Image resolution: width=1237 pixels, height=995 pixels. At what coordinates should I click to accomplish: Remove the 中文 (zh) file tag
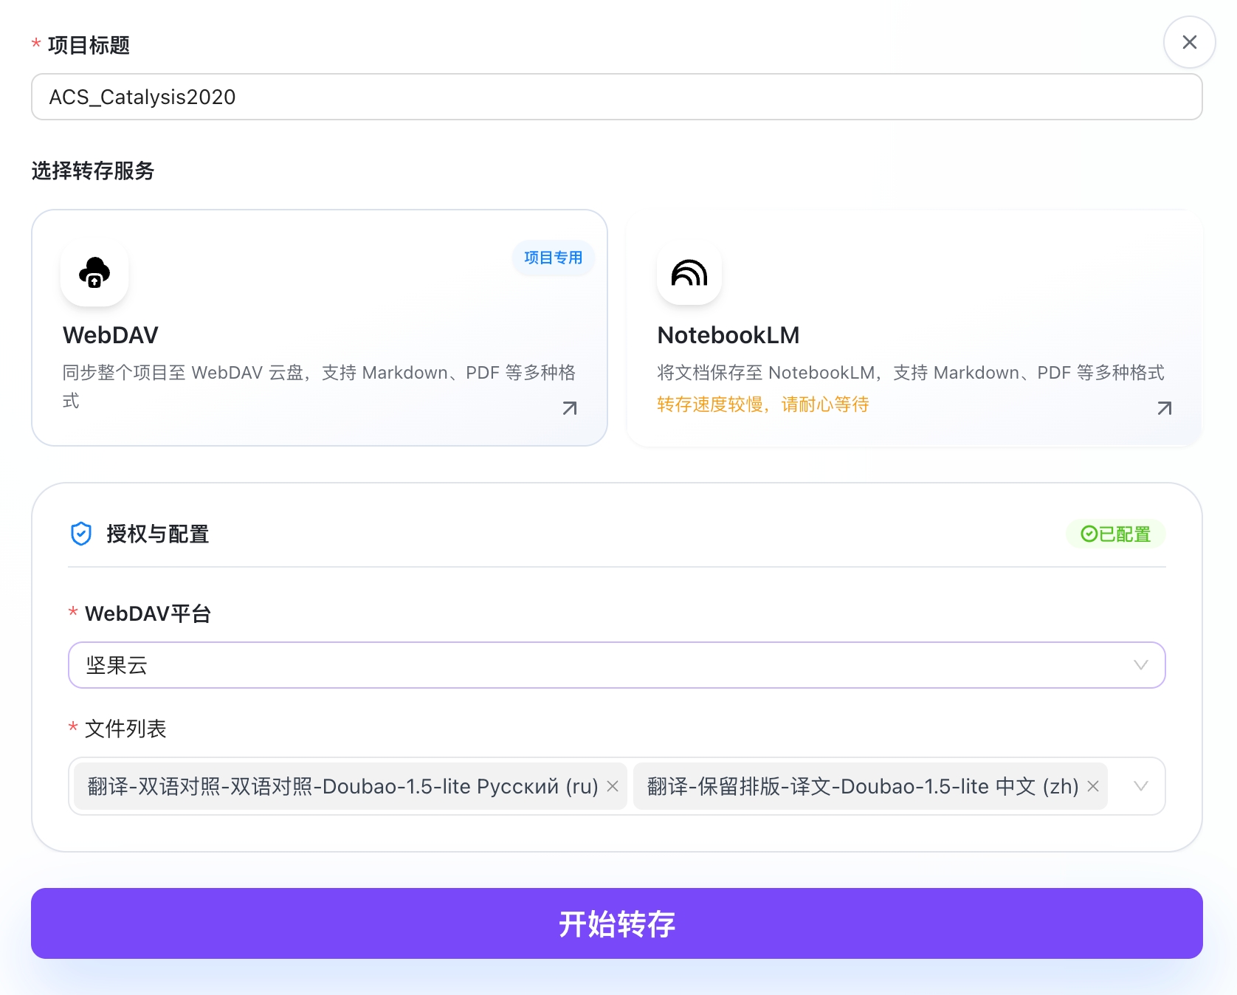1093,786
